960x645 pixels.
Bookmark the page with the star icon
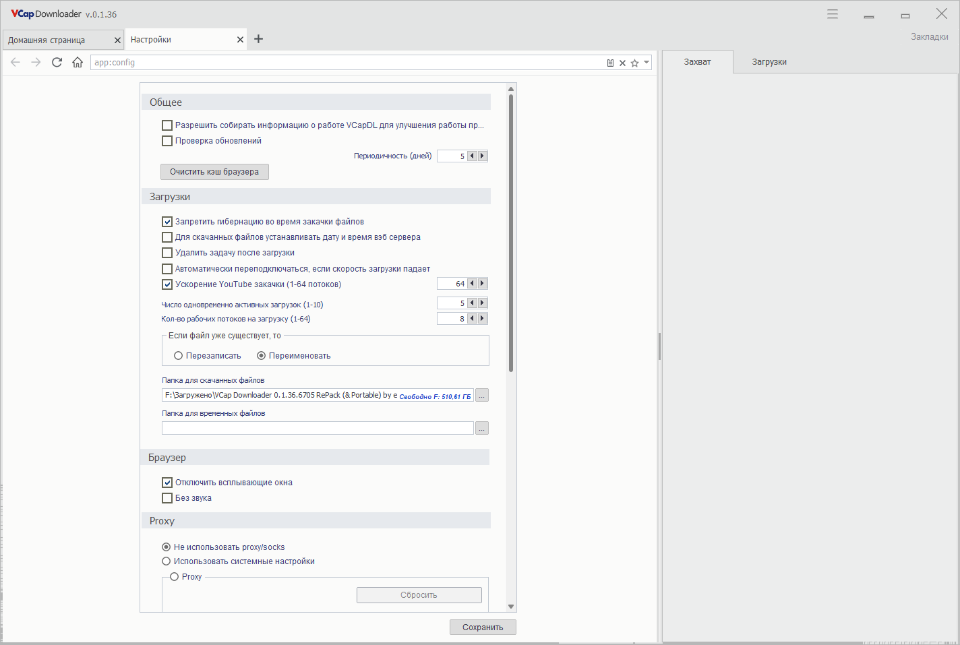click(x=634, y=63)
